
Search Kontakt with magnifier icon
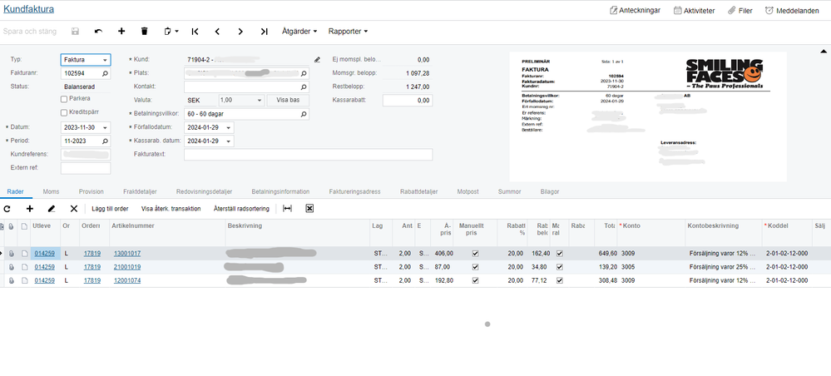click(304, 87)
